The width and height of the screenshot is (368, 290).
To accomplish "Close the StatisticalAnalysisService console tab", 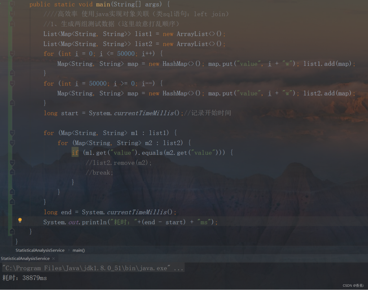I will [x=53, y=258].
